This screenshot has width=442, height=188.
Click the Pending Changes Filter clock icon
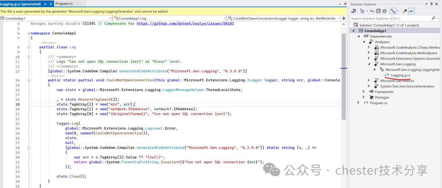[362, 11]
